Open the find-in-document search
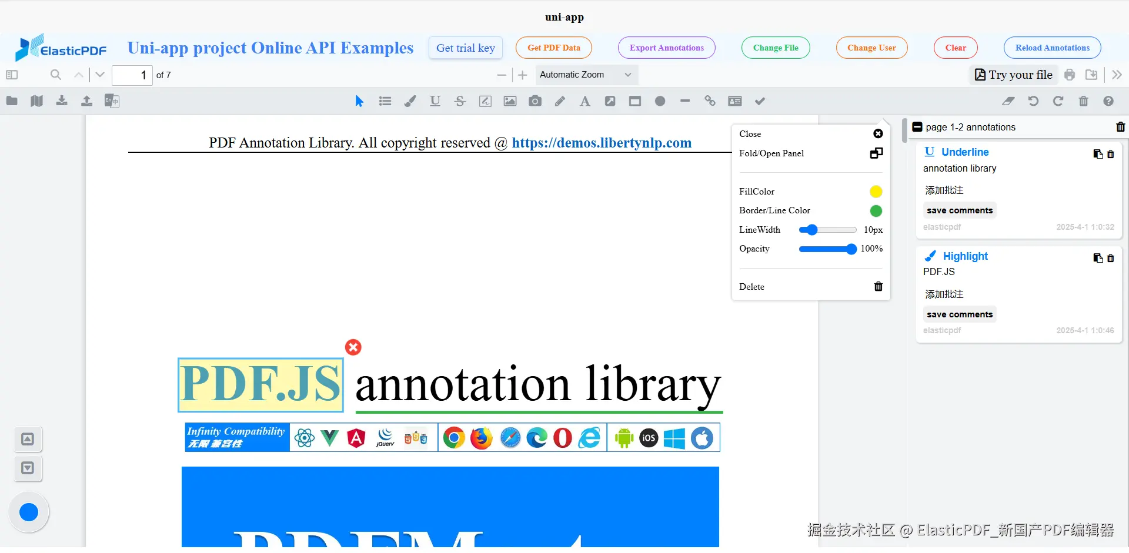 click(56, 75)
